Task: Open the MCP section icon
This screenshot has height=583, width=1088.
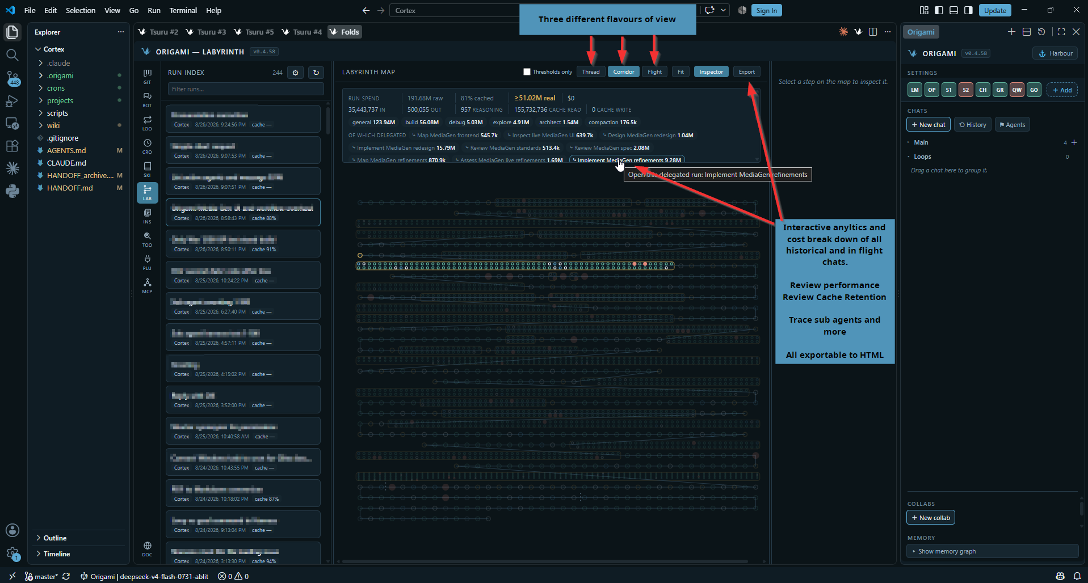Action: [147, 285]
